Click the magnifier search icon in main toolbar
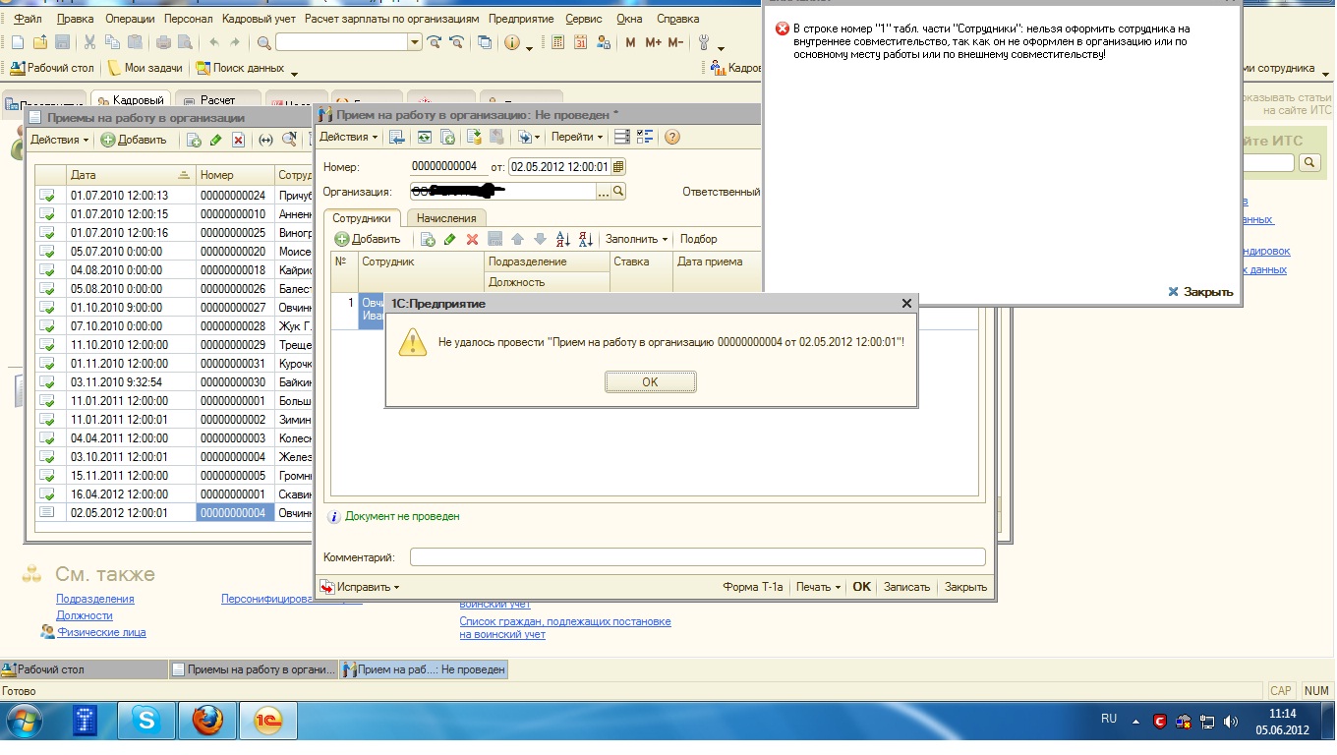The image size is (1337, 755). coord(263,42)
